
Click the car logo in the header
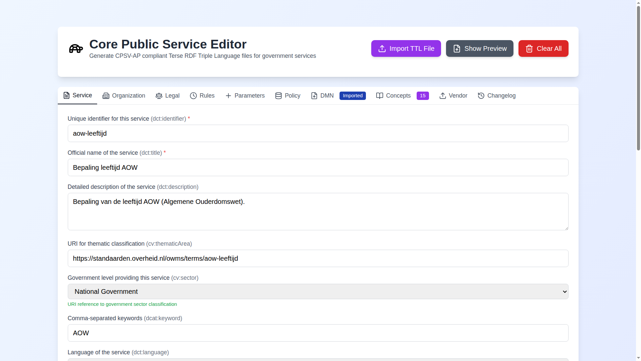(76, 49)
